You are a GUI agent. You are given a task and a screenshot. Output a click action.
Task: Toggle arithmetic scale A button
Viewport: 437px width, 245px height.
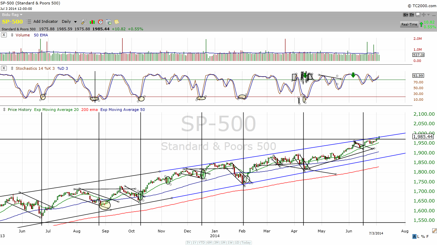(414, 236)
